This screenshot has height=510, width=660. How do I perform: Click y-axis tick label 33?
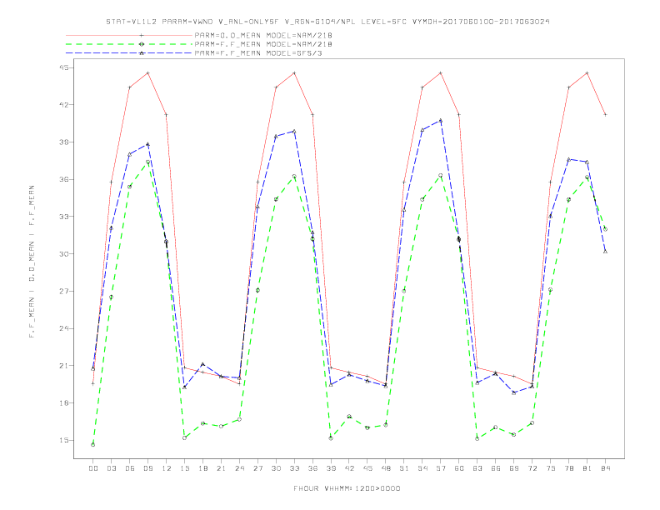point(64,217)
